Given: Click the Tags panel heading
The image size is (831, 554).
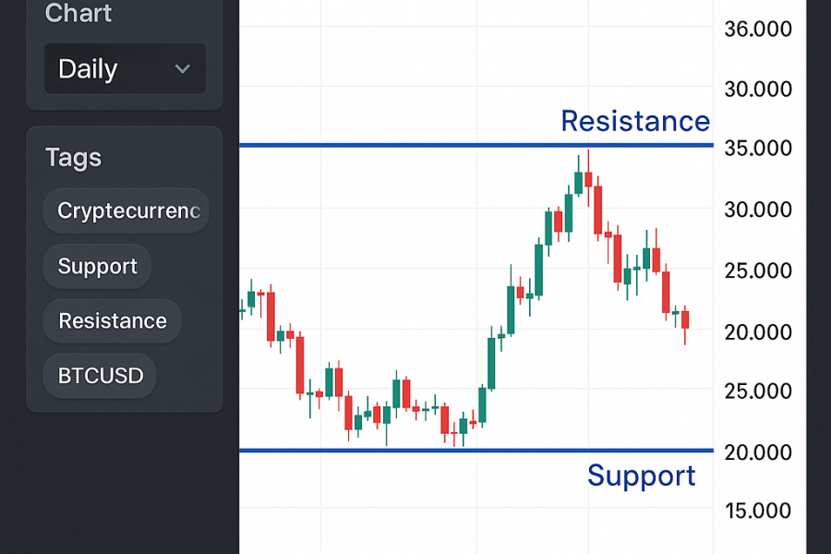Looking at the screenshot, I should click(x=73, y=158).
